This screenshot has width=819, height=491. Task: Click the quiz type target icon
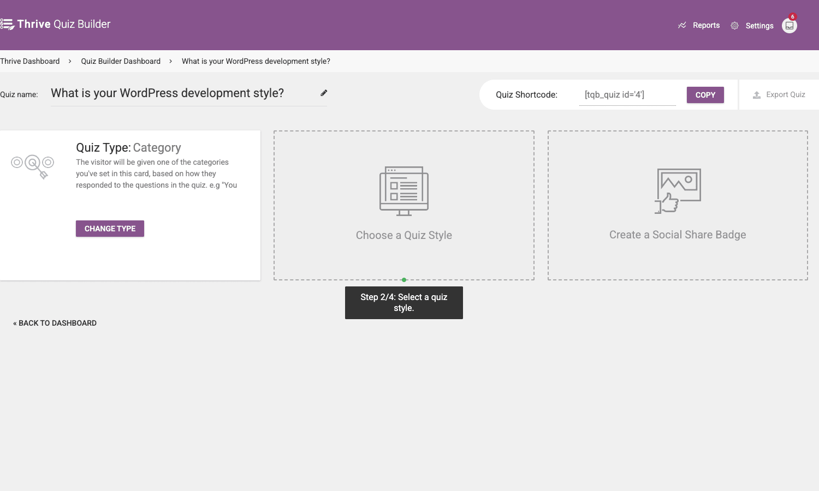(x=33, y=166)
